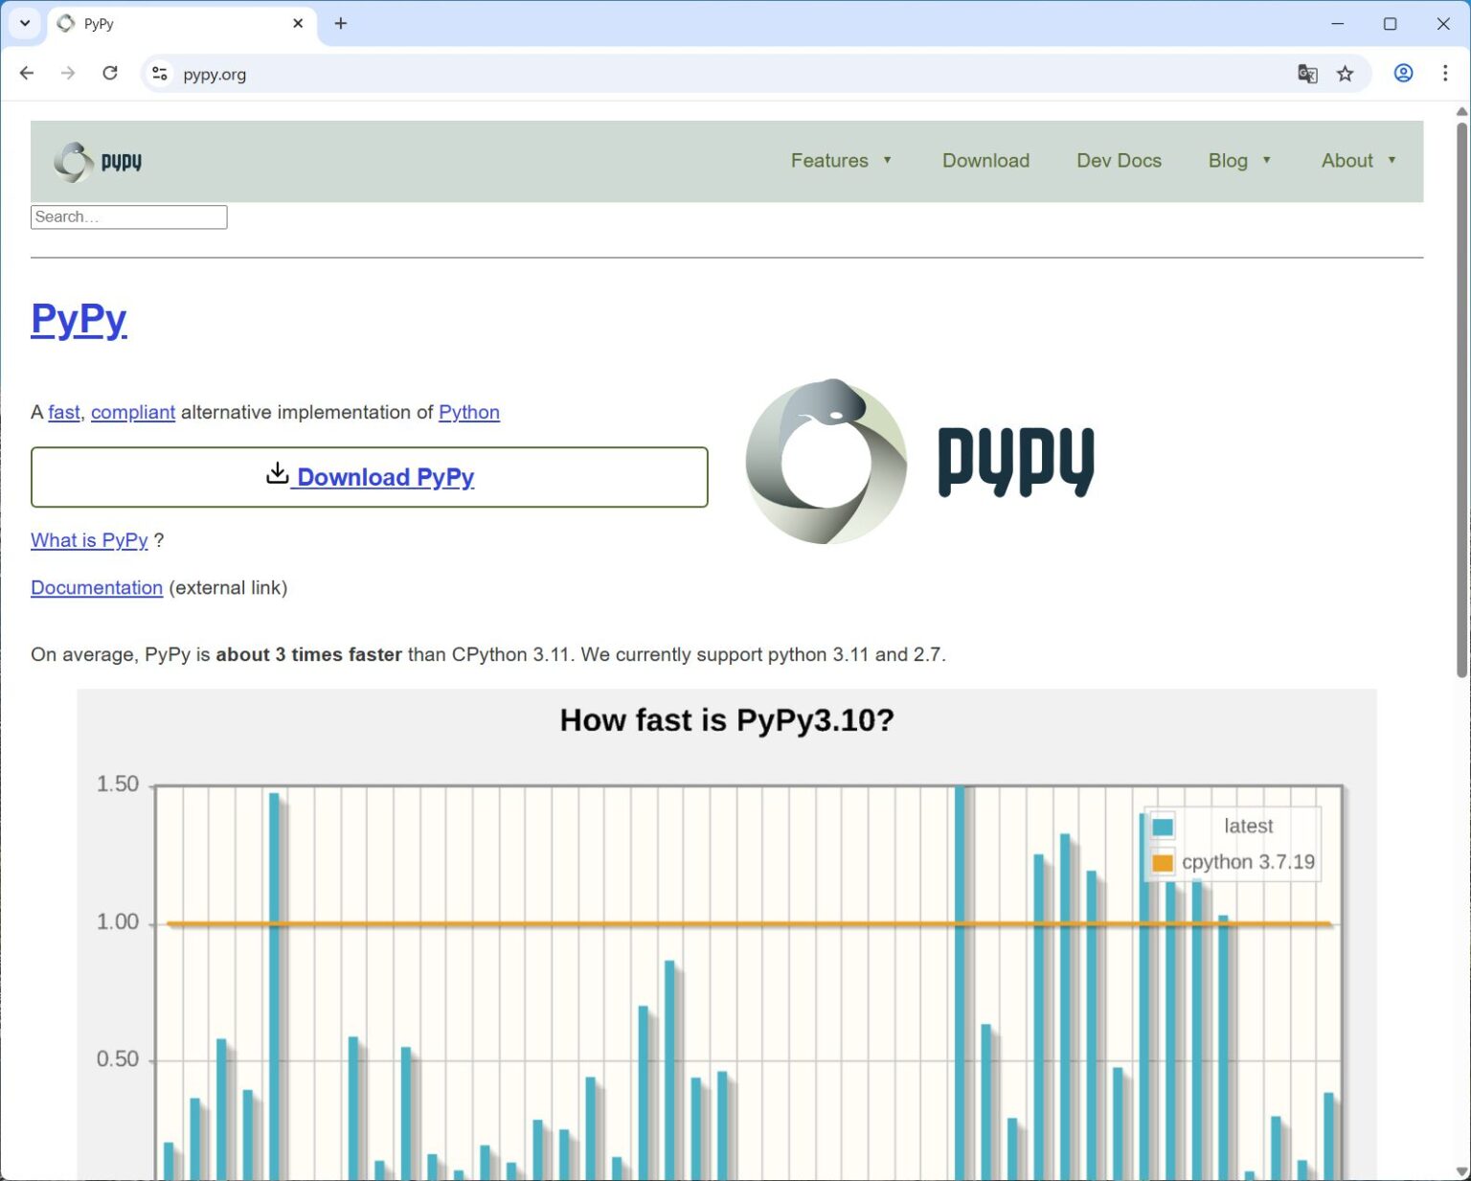This screenshot has width=1471, height=1181.
Task: Navigate back using the back arrow
Action: pyautogui.click(x=26, y=73)
